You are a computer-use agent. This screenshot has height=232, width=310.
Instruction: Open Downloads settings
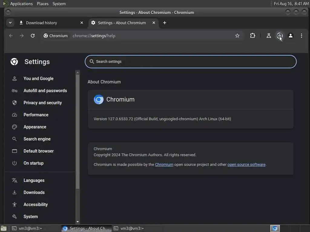tap(34, 192)
